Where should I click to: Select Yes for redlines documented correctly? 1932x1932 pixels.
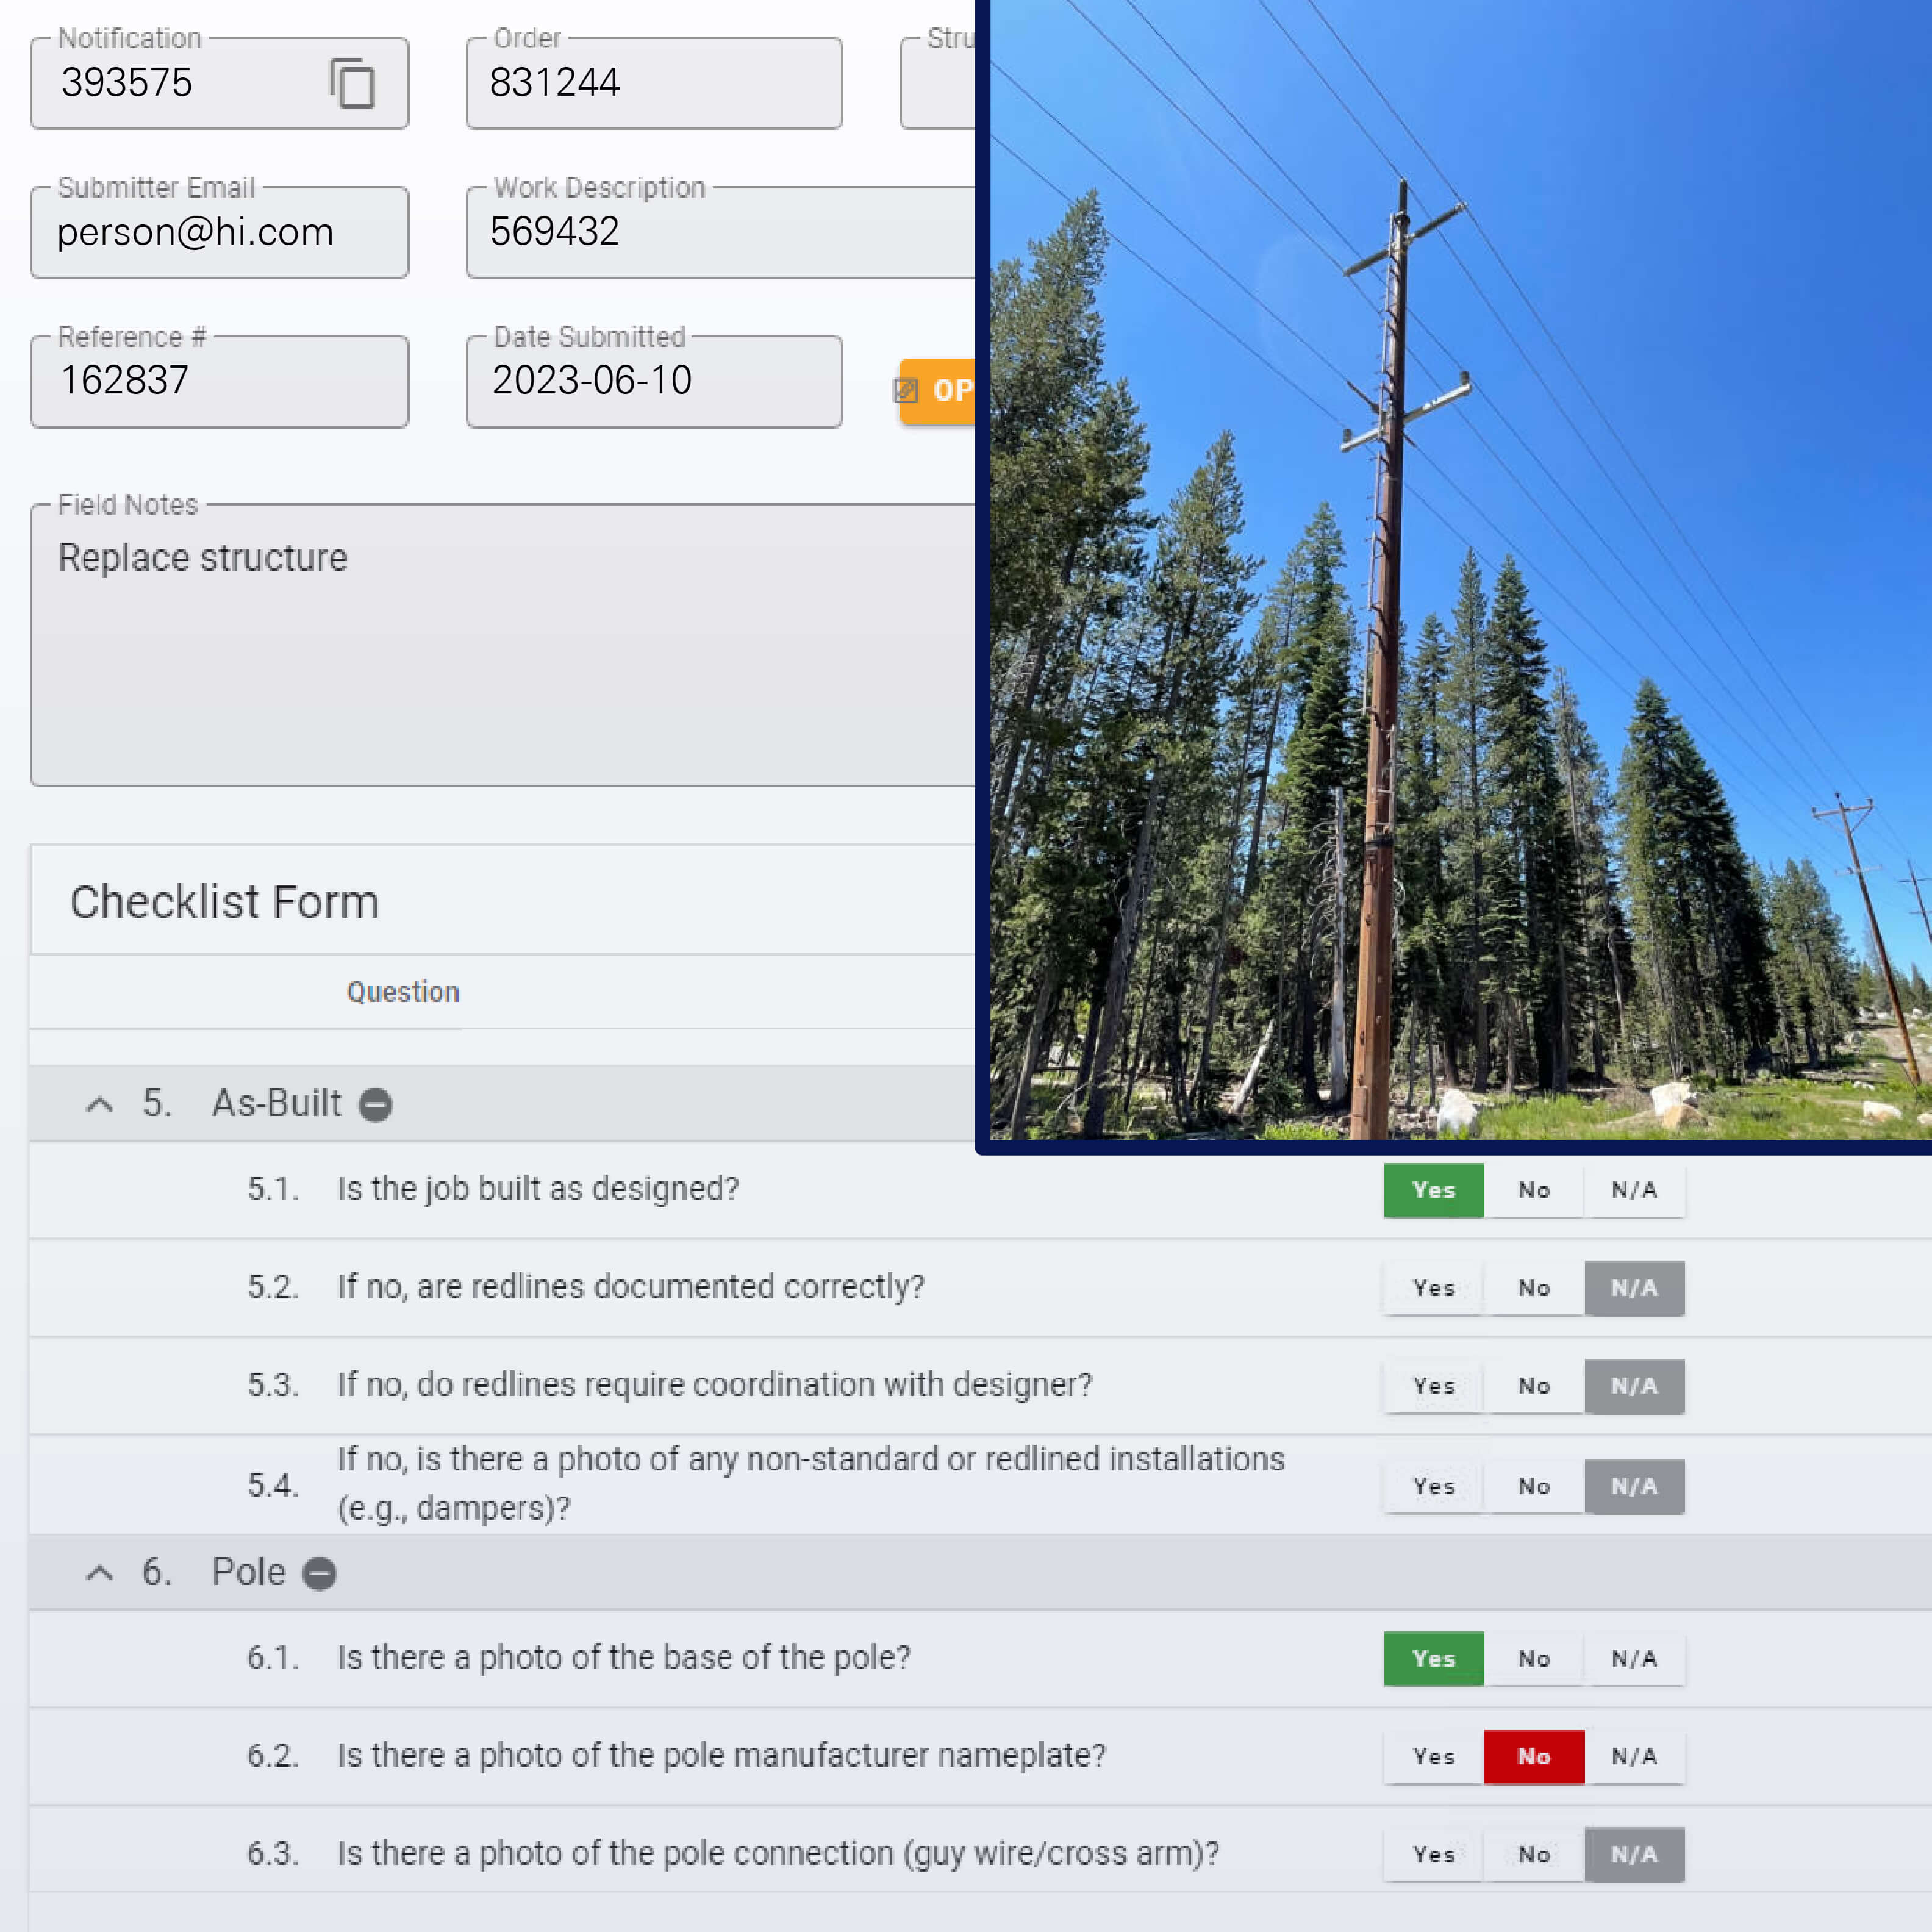(1433, 1288)
